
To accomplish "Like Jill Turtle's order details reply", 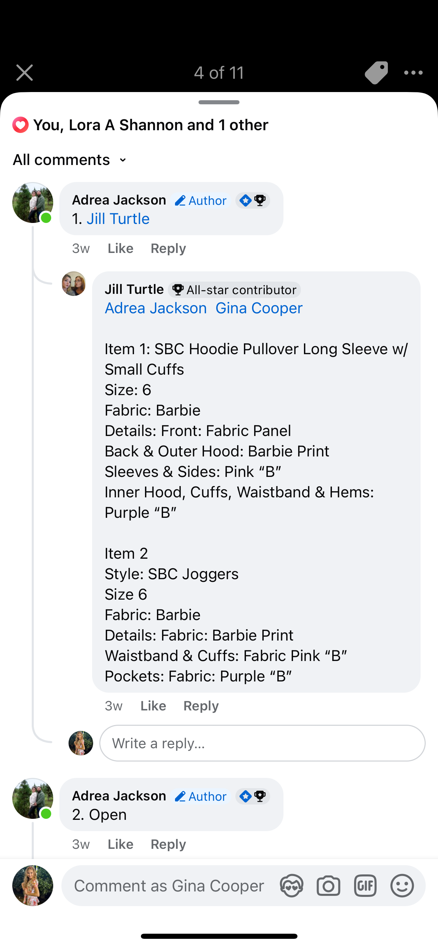I will pos(153,706).
